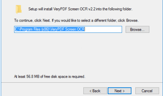Click the yellow folder icon
The width and height of the screenshot is (163, 96).
coord(18,9)
